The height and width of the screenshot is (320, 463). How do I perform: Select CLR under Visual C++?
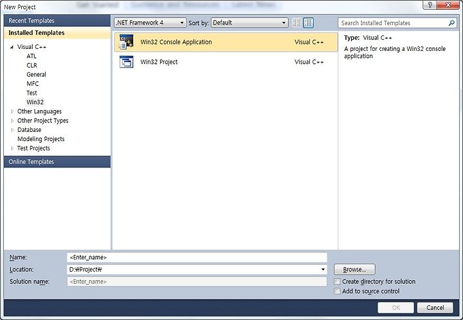[32, 65]
